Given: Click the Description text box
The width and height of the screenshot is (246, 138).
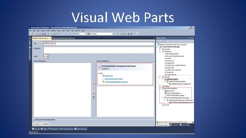Looking at the screenshot, I should [98, 50].
